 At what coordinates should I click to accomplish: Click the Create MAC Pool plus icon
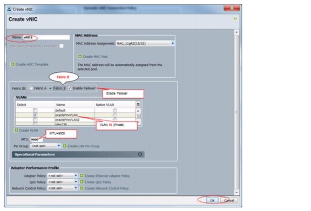click(x=80, y=57)
